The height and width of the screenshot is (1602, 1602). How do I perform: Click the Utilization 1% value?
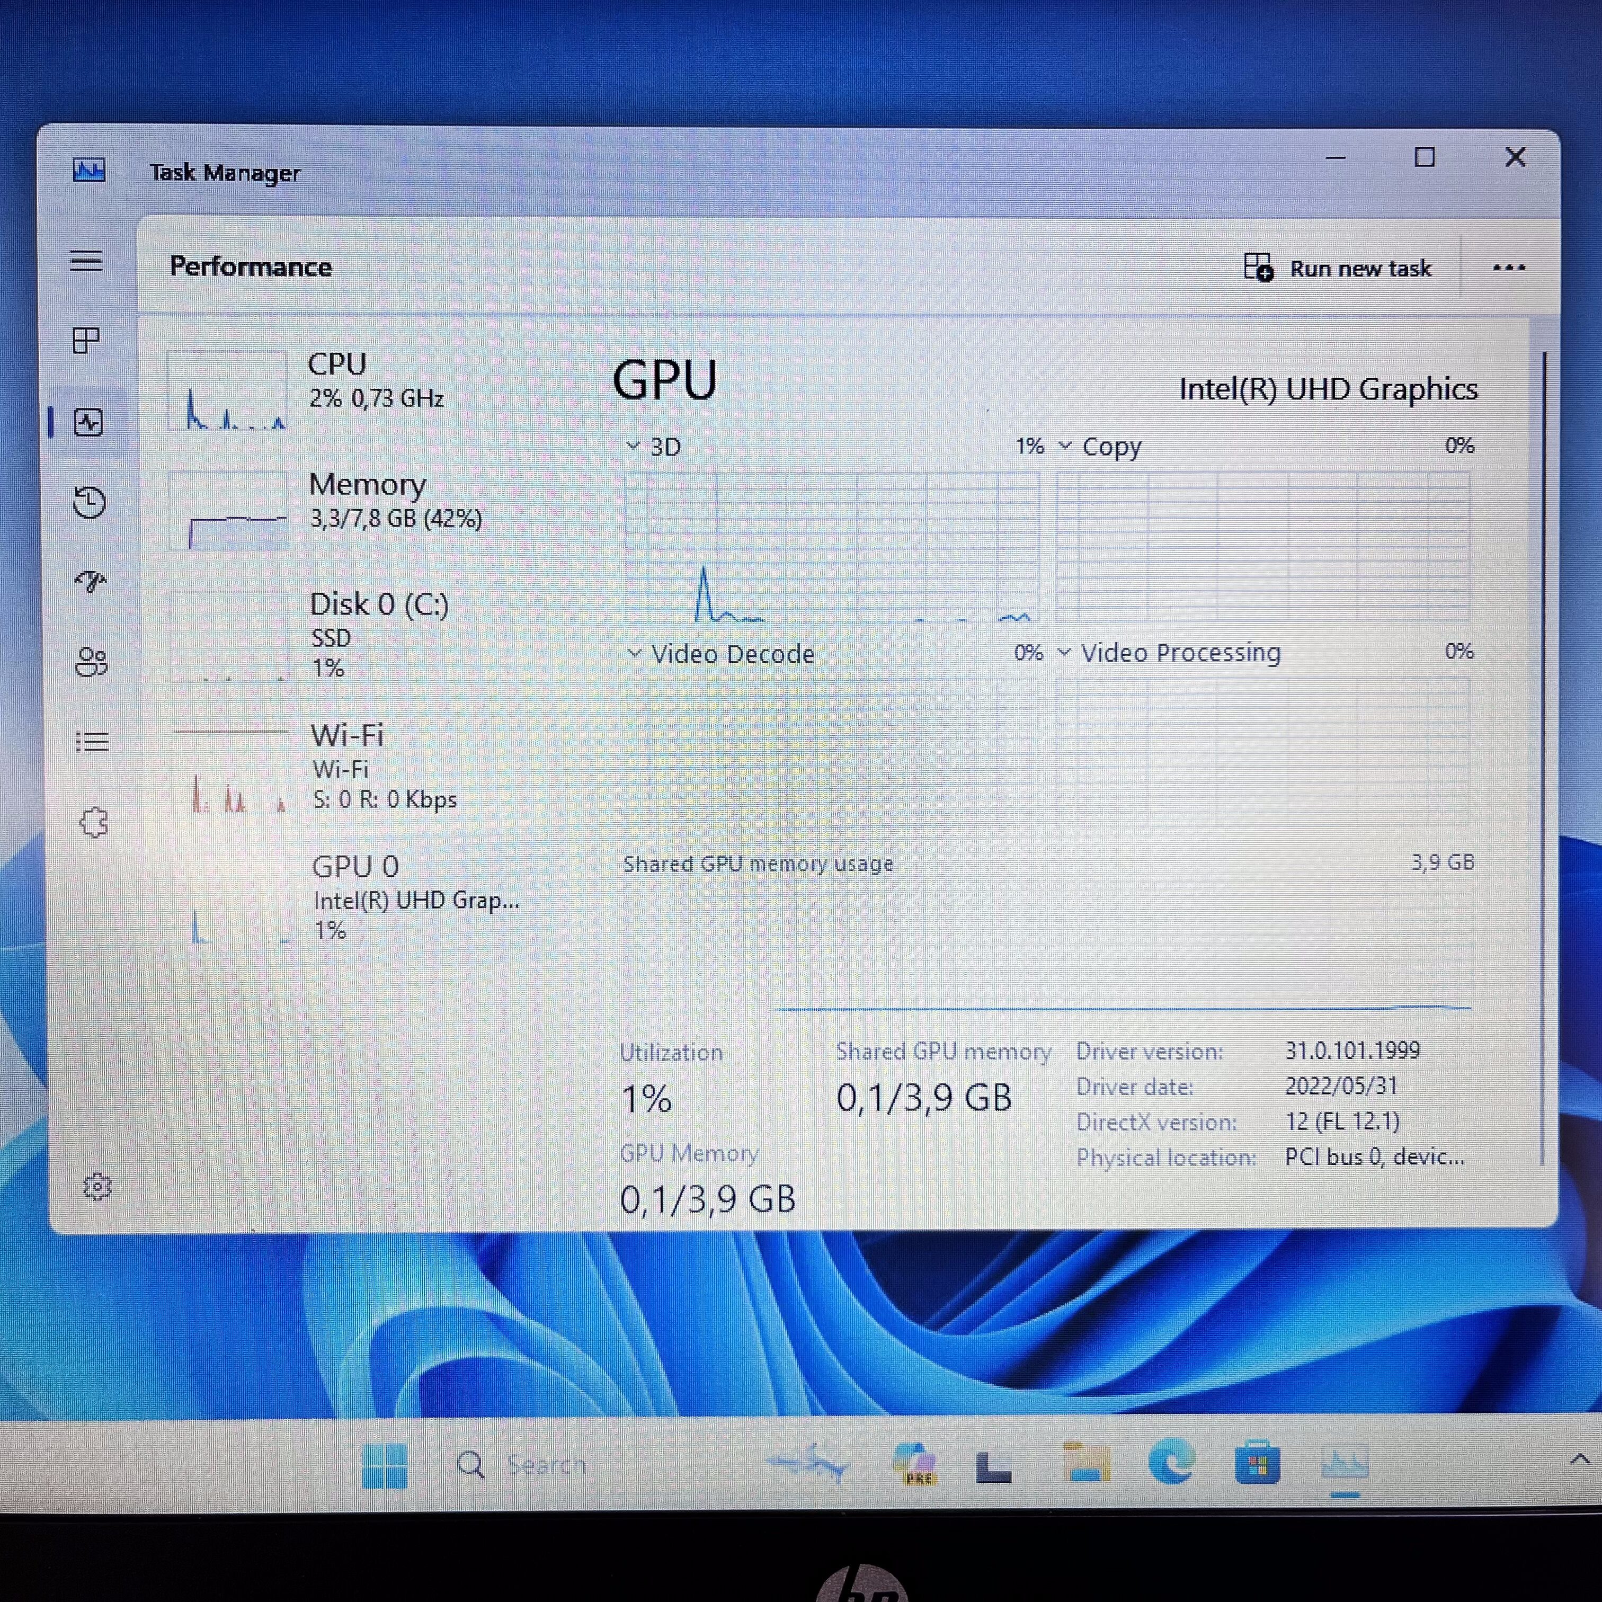point(647,1099)
